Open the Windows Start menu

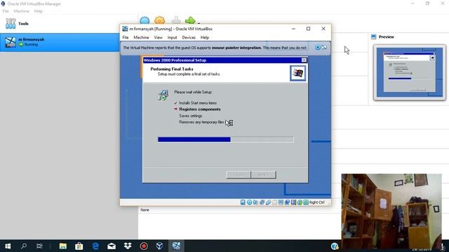point(8,246)
